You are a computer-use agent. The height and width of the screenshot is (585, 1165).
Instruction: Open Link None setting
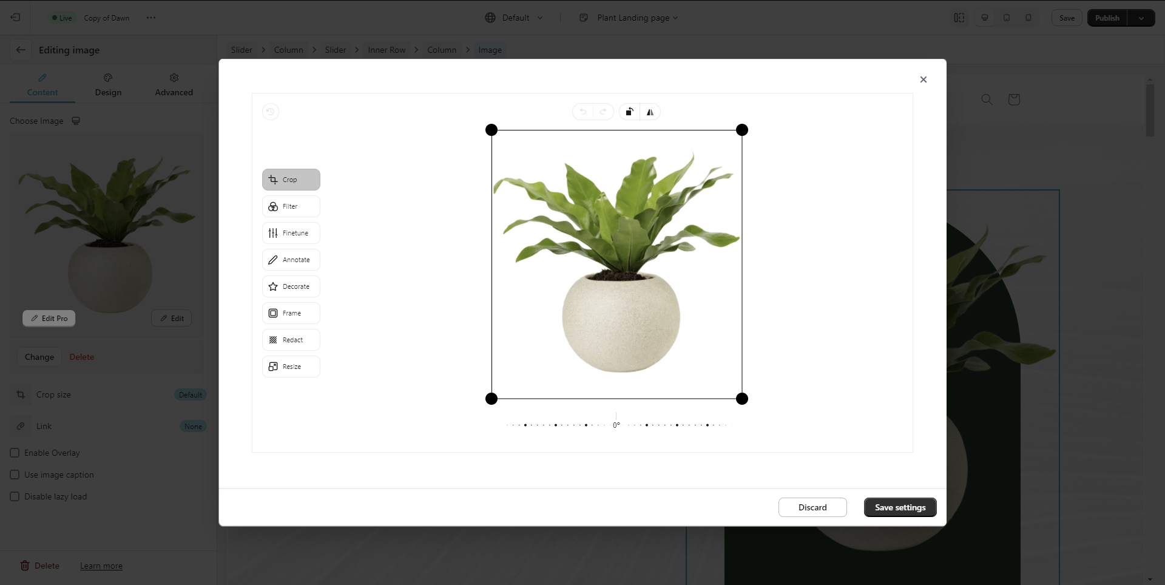click(193, 426)
